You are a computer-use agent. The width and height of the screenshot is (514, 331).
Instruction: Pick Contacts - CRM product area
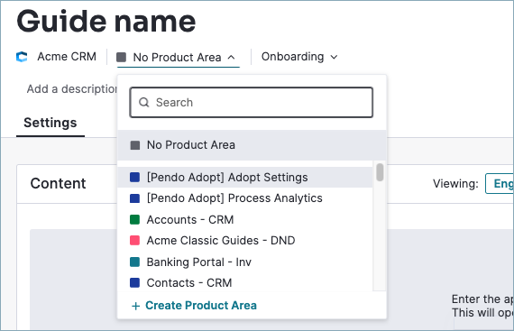coord(245,282)
